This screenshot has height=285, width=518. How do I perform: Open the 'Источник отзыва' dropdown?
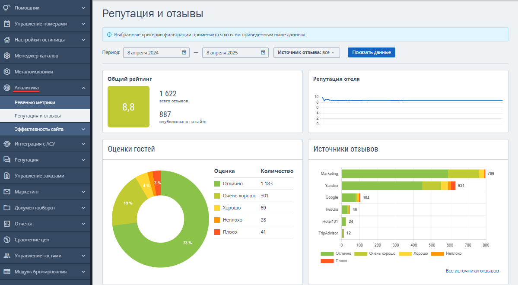(306, 52)
